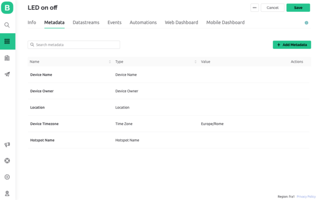Viewport: 317px width, 200px height.
Task: Switch to the Datastreams tab
Action: 86,23
